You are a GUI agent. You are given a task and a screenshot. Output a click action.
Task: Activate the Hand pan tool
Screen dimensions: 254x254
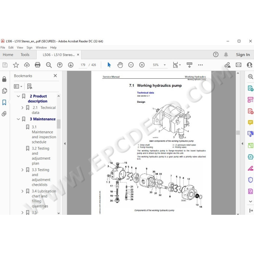point(120,65)
